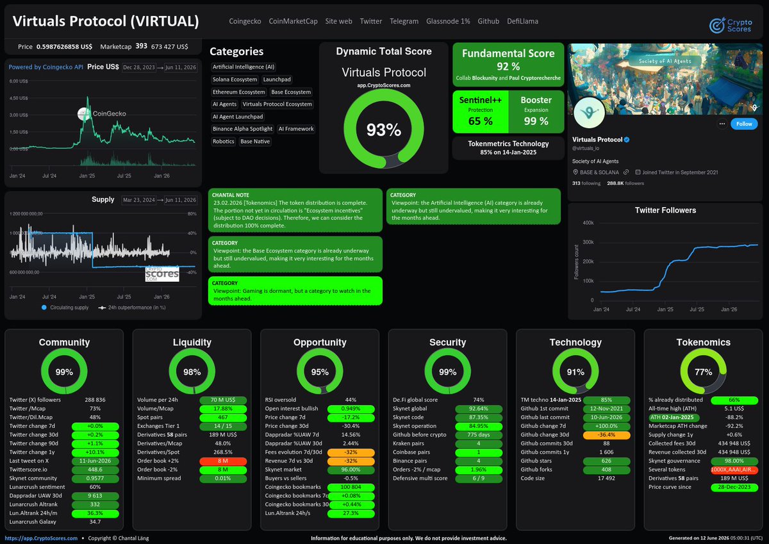The image size is (769, 544).
Task: Click the 24h outperformance legend marker
Action: click(x=101, y=308)
